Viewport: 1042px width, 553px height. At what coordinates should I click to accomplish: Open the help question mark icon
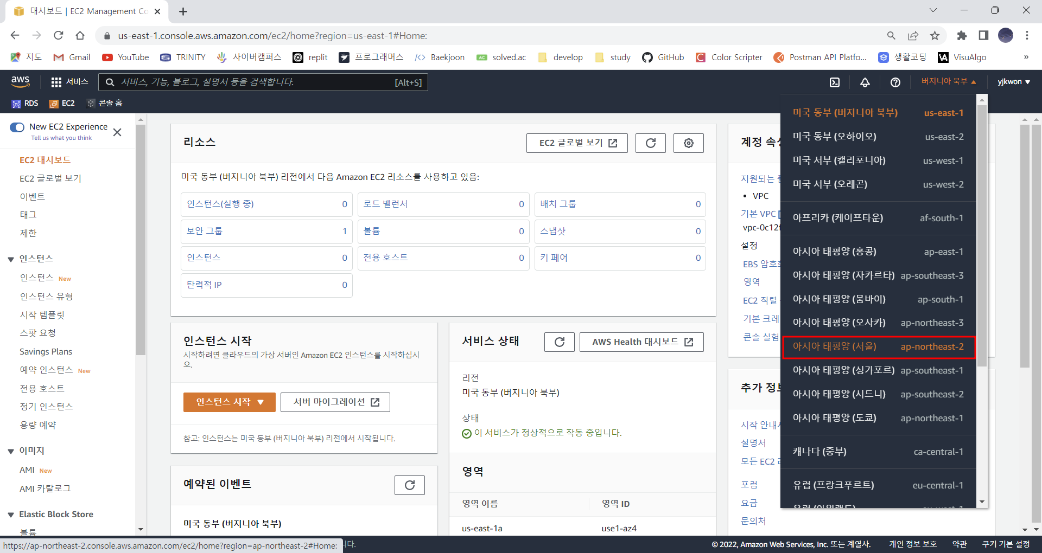(x=895, y=82)
